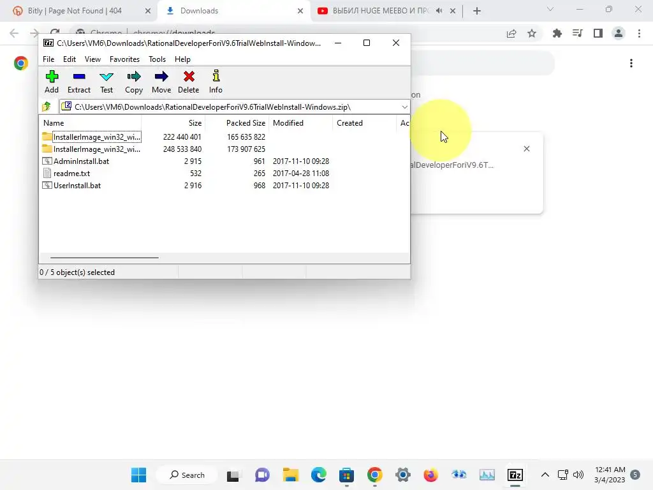Click the taskbar Search box

click(187, 475)
